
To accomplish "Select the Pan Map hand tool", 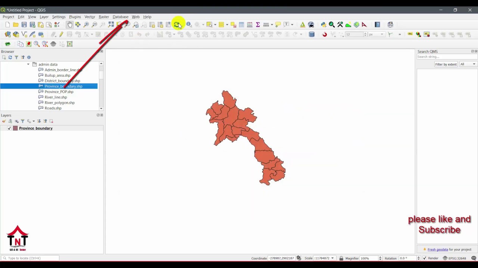I will 70,25.
